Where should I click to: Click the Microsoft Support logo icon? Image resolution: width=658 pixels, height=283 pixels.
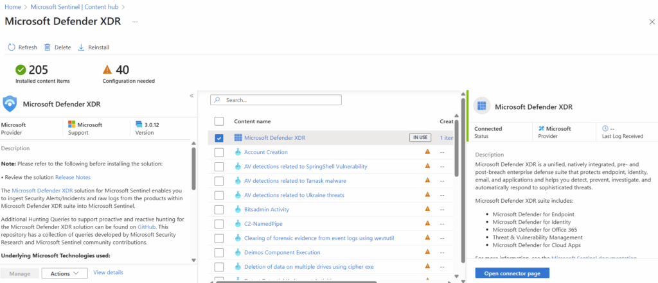[72, 124]
